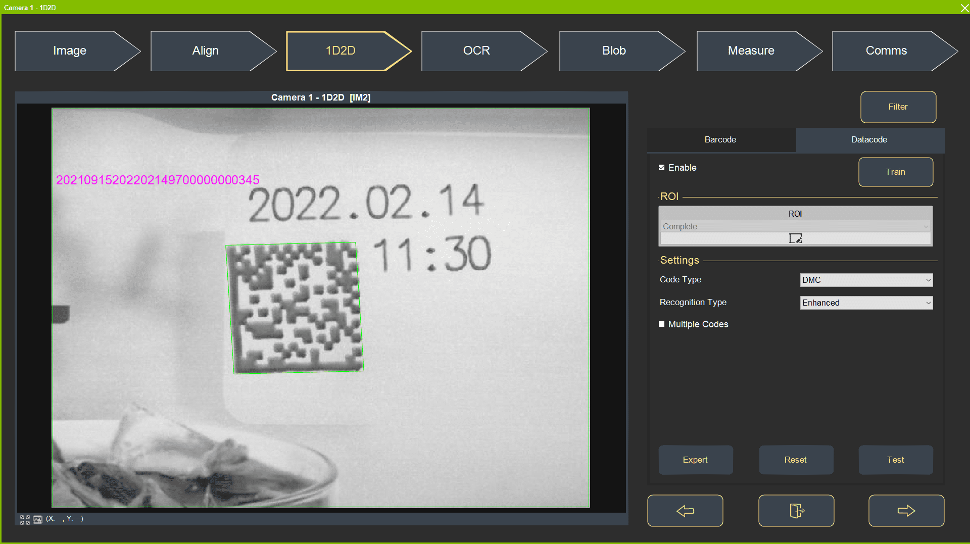Switch to the Datacode tab
Screen dimensions: 970x544
tap(869, 139)
